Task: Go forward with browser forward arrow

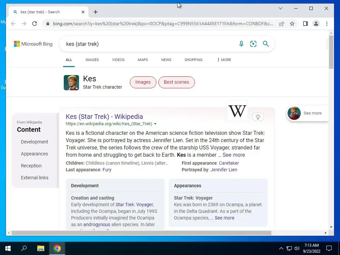Action: point(24,24)
